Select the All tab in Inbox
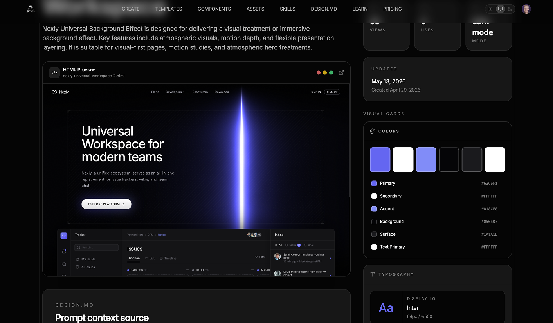The height and width of the screenshot is (323, 553). pyautogui.click(x=278, y=245)
